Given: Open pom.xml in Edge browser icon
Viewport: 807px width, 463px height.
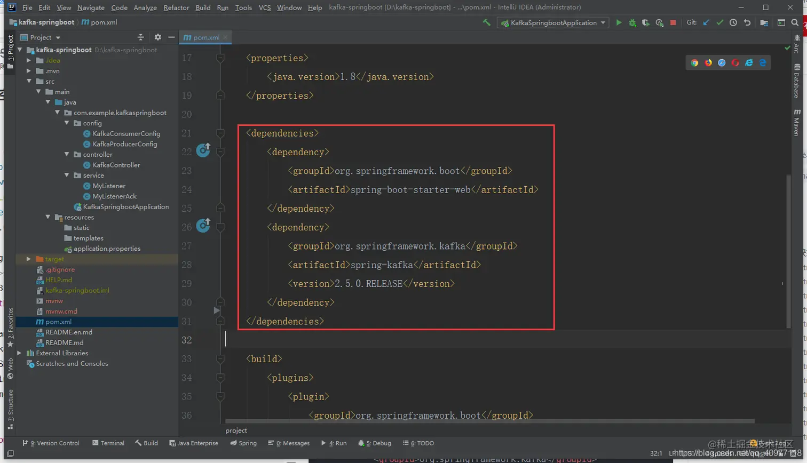Looking at the screenshot, I should (x=763, y=63).
